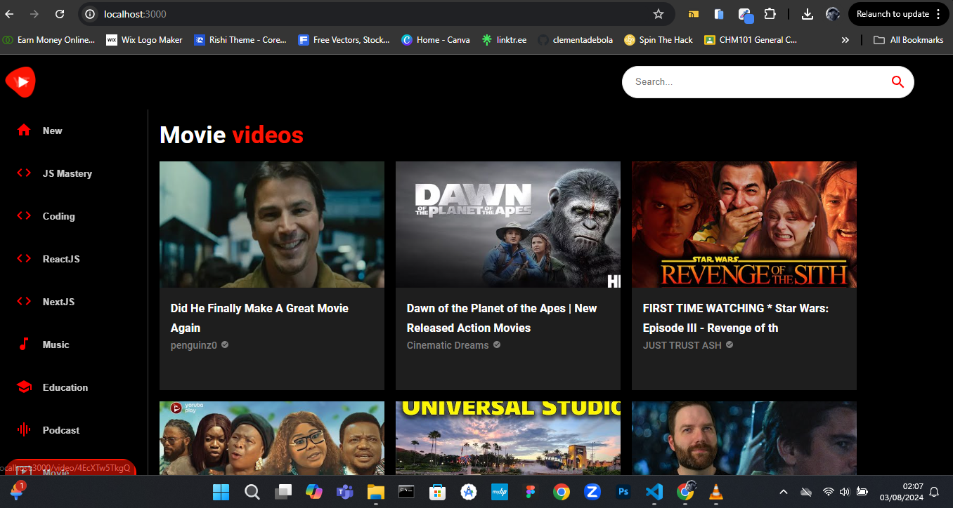The width and height of the screenshot is (953, 508).
Task: Open the linktr.ee bookmark
Action: [504, 40]
